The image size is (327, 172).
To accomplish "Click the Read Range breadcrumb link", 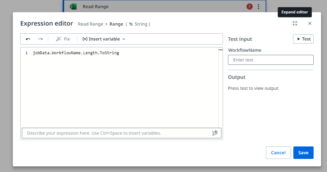I will (x=91, y=24).
